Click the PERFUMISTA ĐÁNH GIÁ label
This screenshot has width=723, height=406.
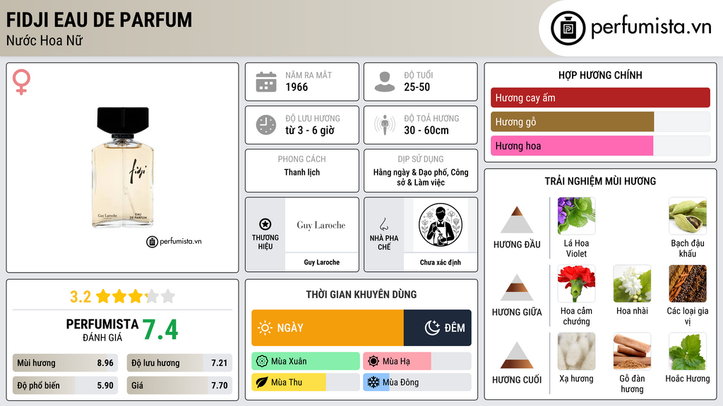coord(102,330)
